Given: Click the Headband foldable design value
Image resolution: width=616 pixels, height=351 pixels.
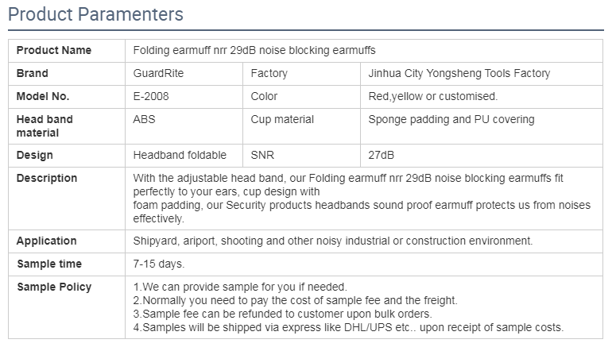Looking at the screenshot, I should (x=180, y=155).
